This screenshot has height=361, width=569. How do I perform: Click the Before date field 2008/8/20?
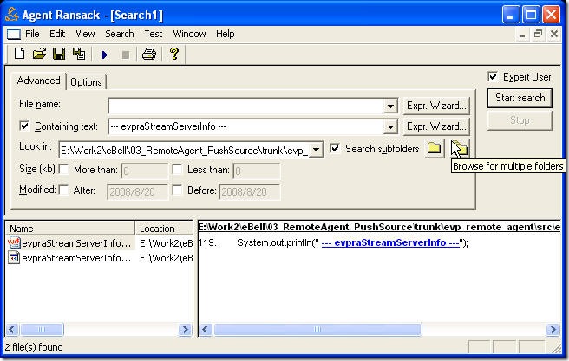click(x=250, y=191)
